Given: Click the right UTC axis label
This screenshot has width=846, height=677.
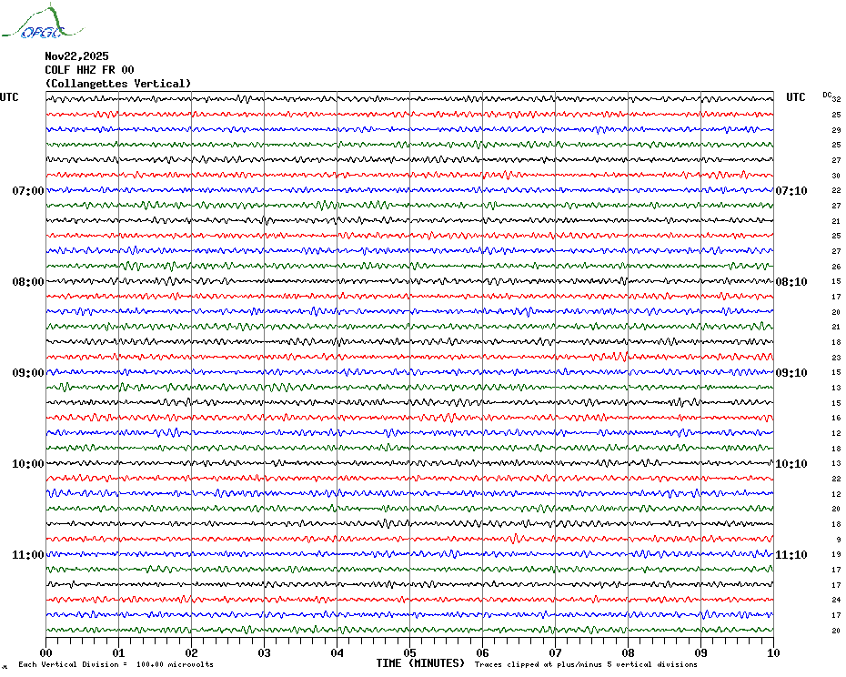Looking at the screenshot, I should pyautogui.click(x=795, y=97).
